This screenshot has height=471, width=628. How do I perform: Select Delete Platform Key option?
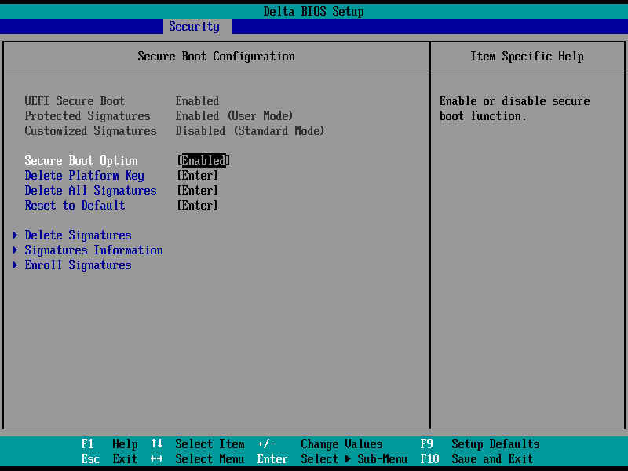click(x=85, y=175)
